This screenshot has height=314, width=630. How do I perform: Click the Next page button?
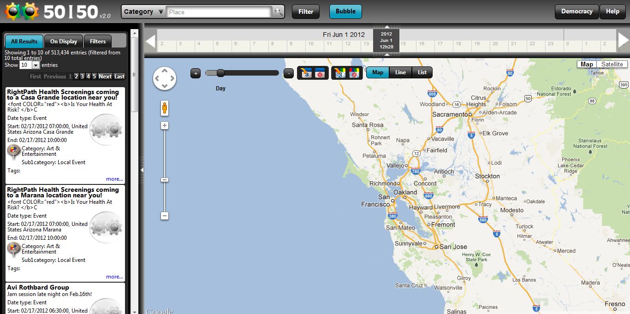click(105, 77)
